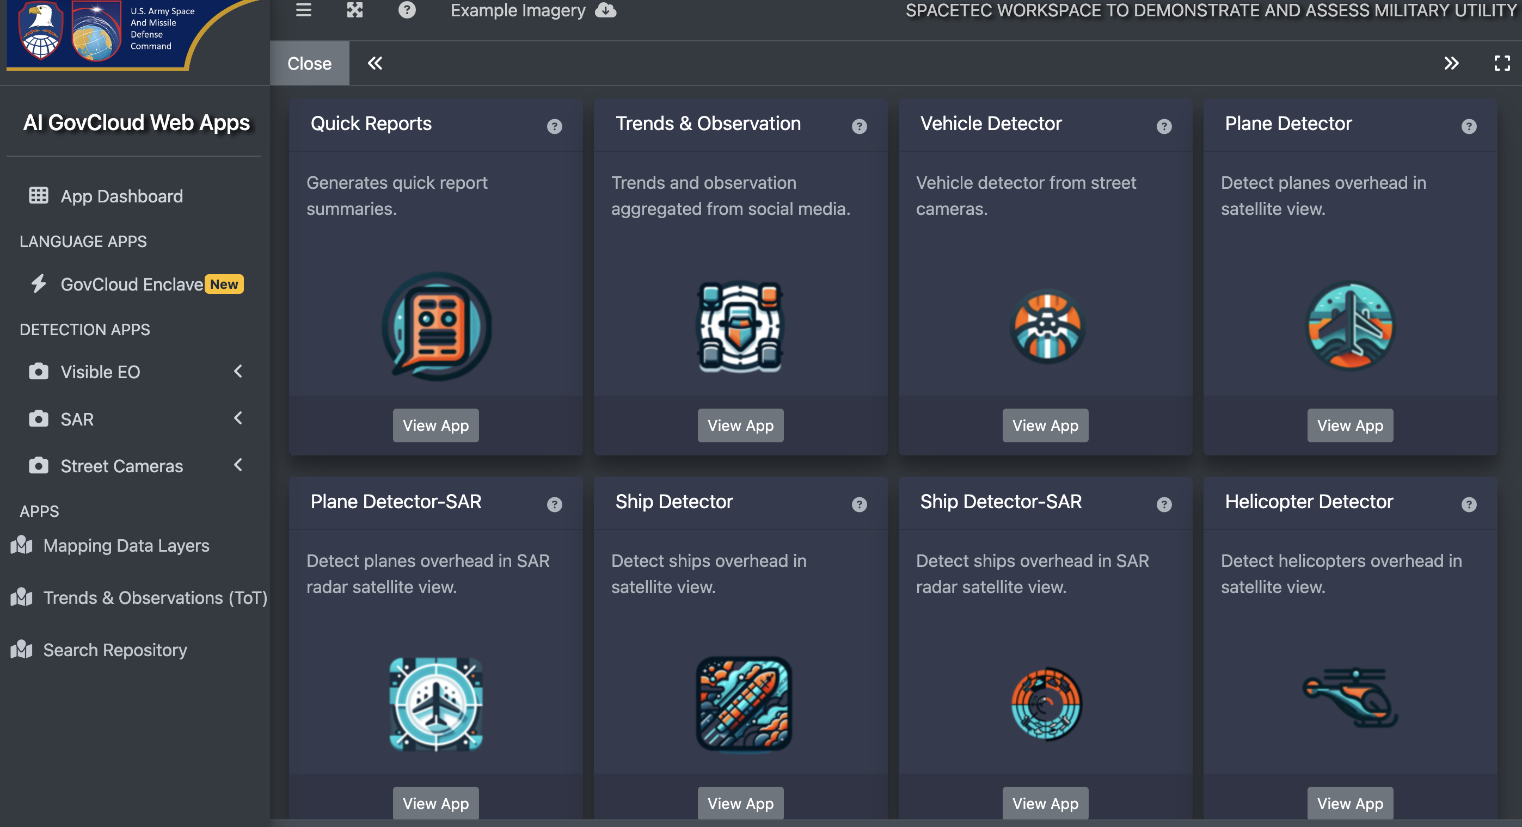Select SAR menu item
Screen dimensions: 1522x827
tap(77, 419)
